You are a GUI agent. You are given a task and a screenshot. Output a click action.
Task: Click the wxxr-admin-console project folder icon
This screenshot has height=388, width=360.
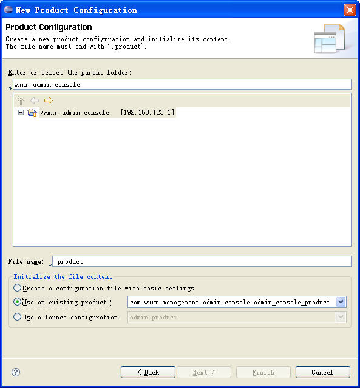point(32,112)
